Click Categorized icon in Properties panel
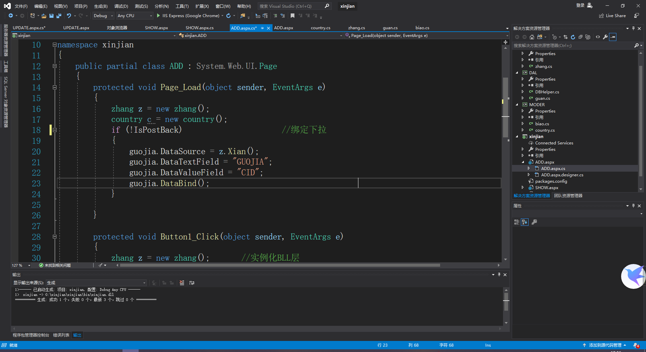The width and height of the screenshot is (646, 352). tap(517, 222)
